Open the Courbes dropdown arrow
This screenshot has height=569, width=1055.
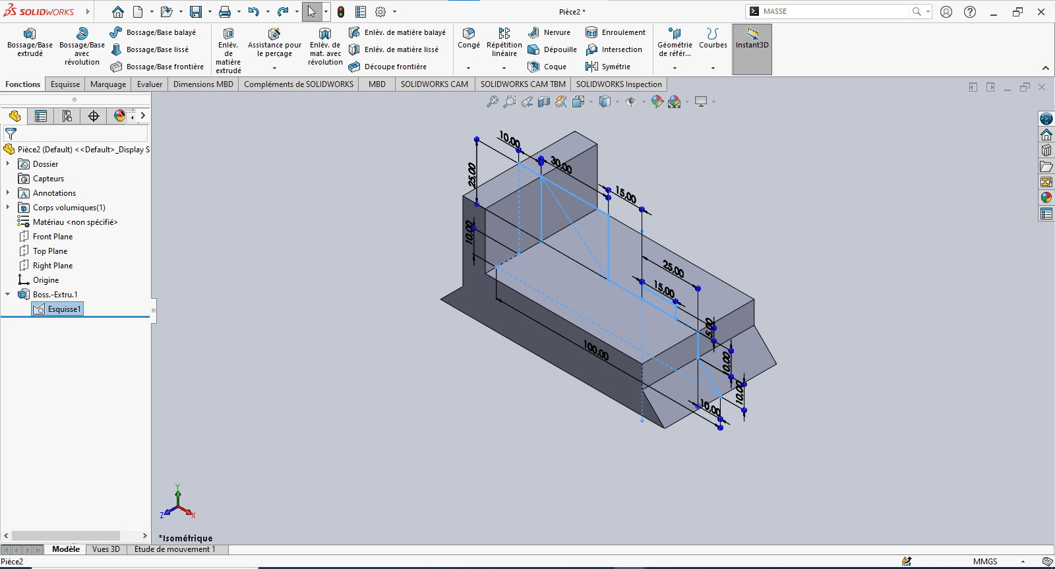(713, 68)
